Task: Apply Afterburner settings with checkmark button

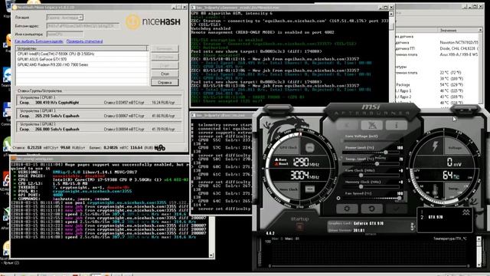Action: tap(396, 209)
